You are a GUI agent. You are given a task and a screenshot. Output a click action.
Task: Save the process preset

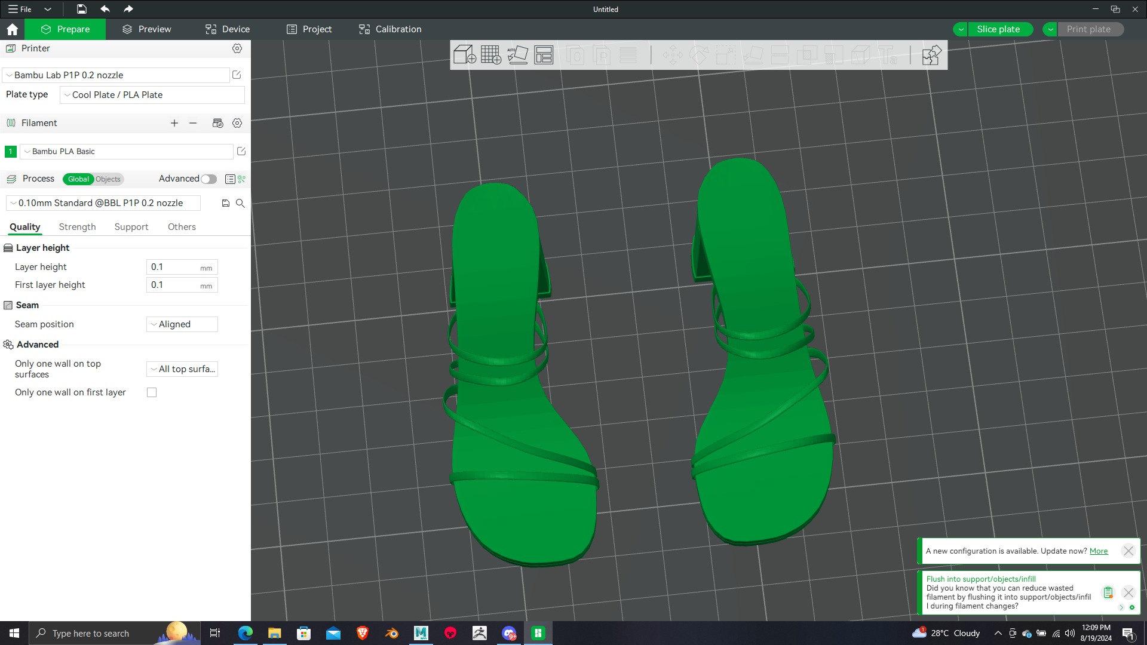[x=226, y=203]
